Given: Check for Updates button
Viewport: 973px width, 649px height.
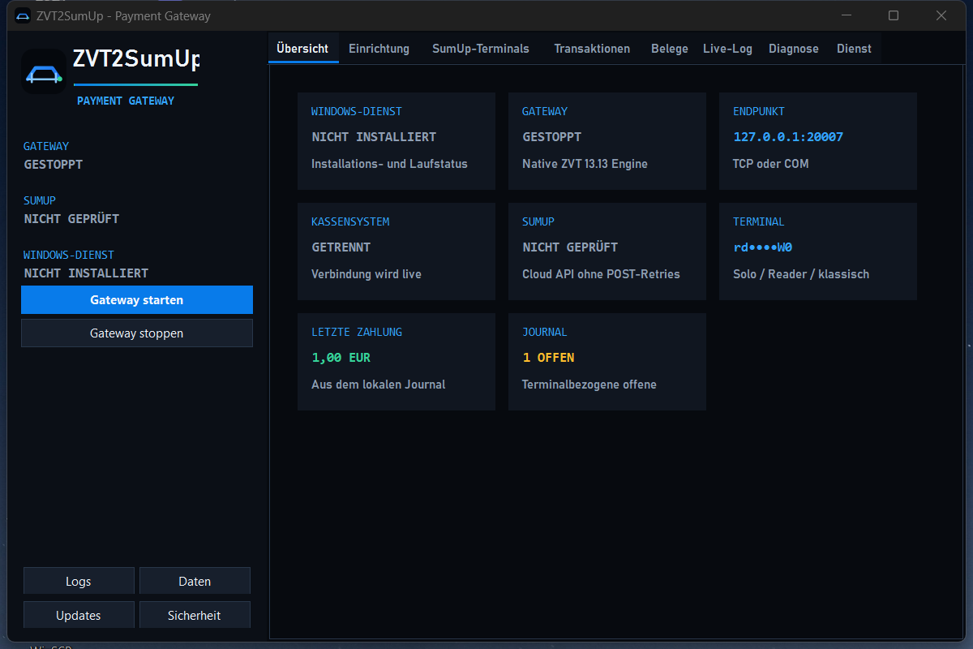Looking at the screenshot, I should pos(79,616).
